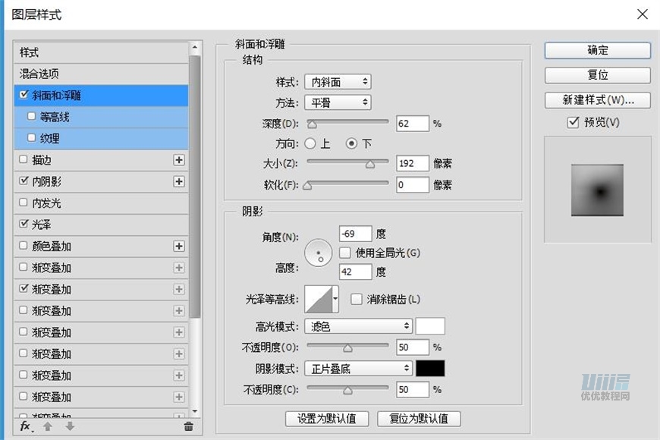Click the 复位 button
This screenshot has width=660, height=440.
coord(597,75)
